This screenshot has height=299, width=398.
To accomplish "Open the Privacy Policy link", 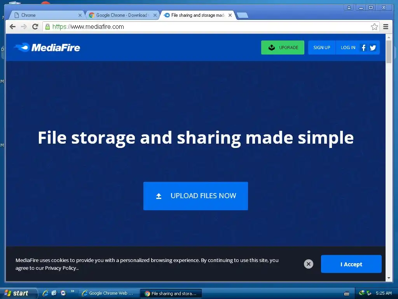I will tap(61, 268).
